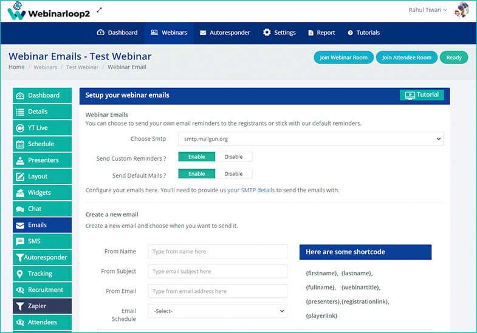Click the Webinars laptop icon in top navigation
Viewport: 477px width, 333px height.
pos(154,32)
